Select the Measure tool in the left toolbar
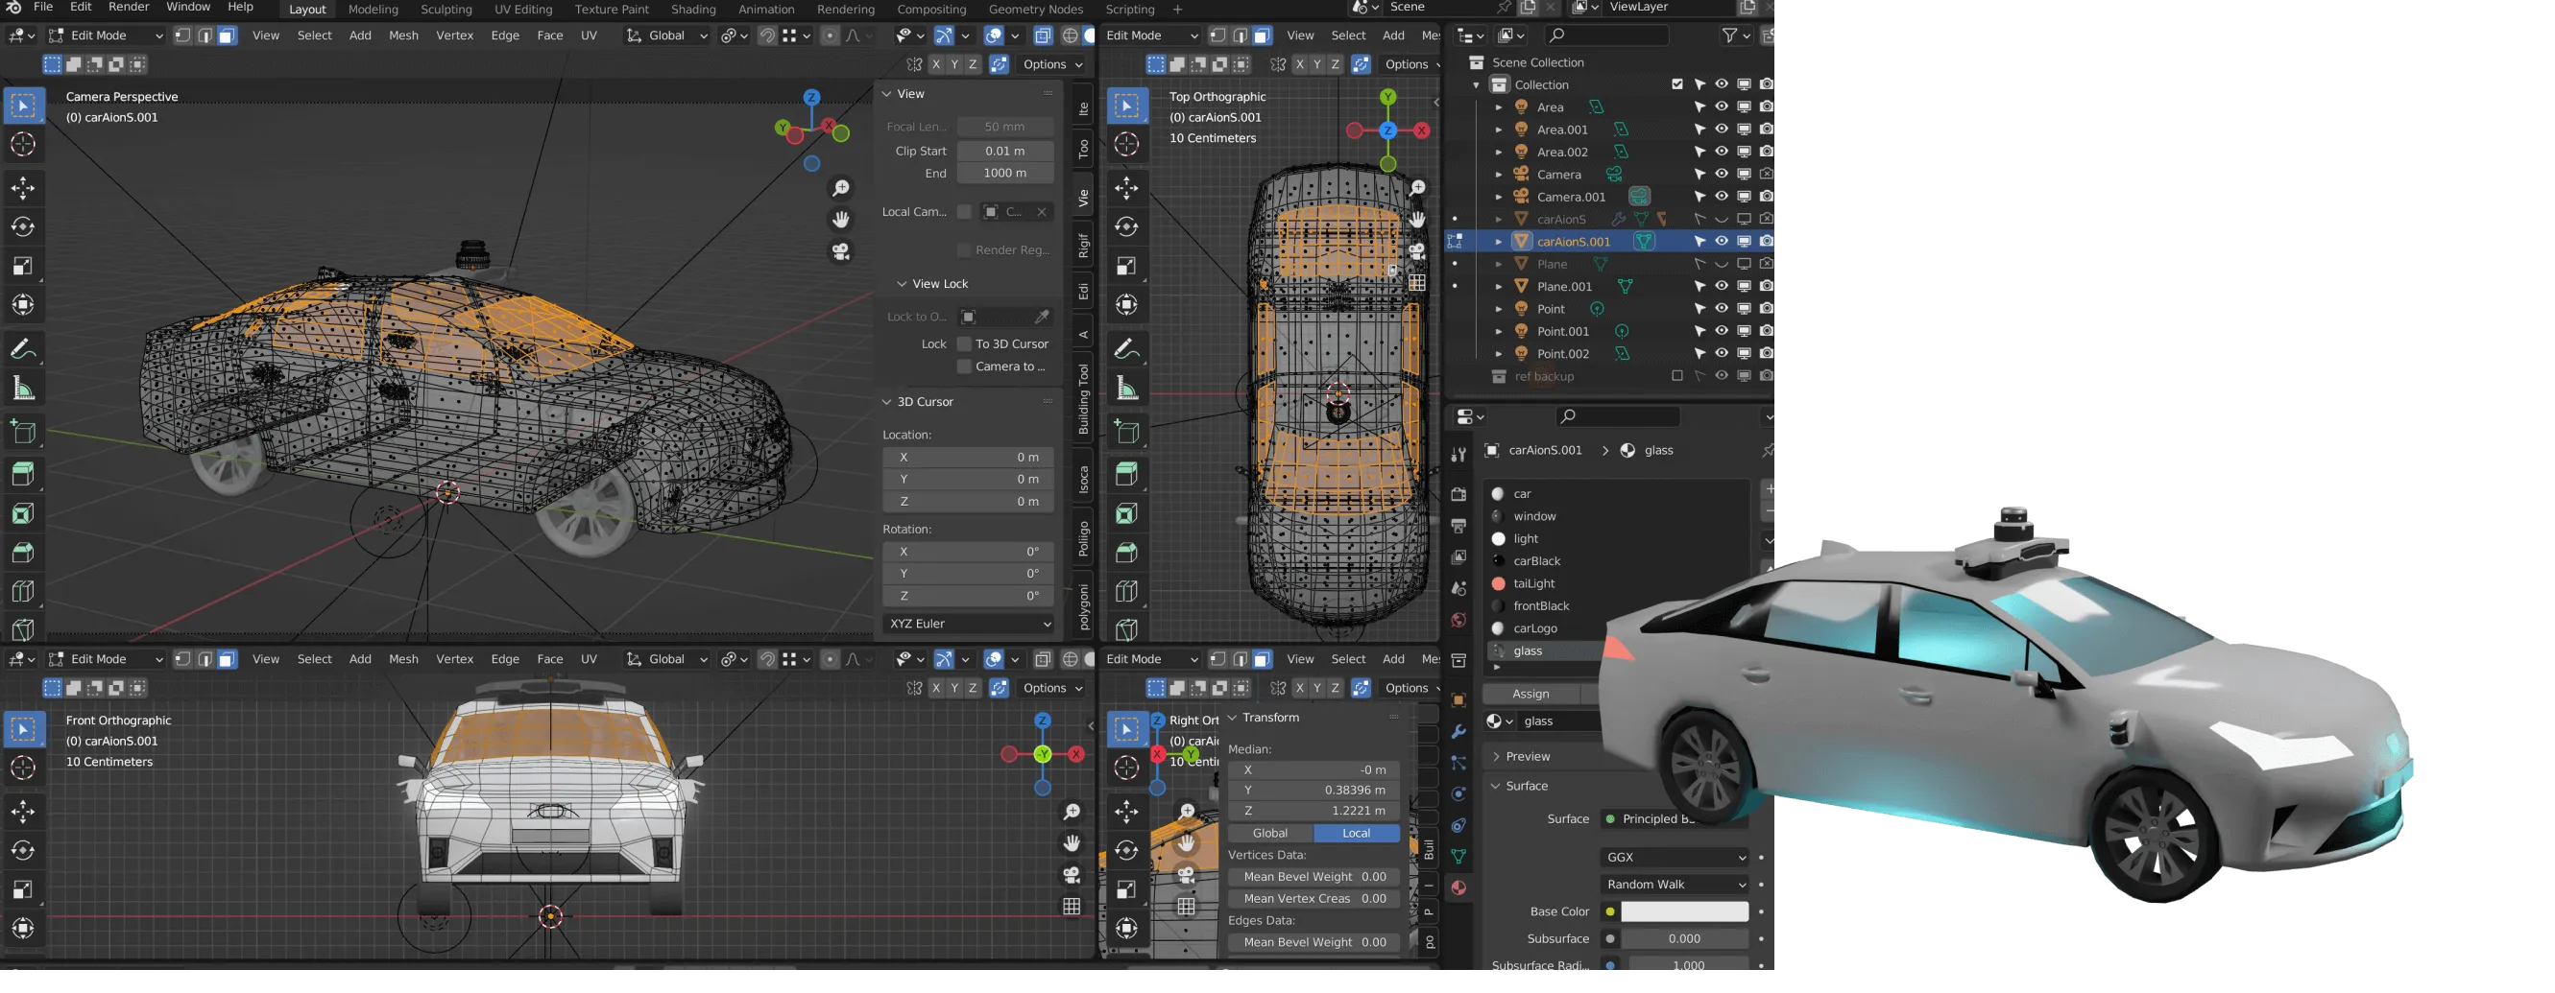This screenshot has width=2555, height=993. point(24,387)
